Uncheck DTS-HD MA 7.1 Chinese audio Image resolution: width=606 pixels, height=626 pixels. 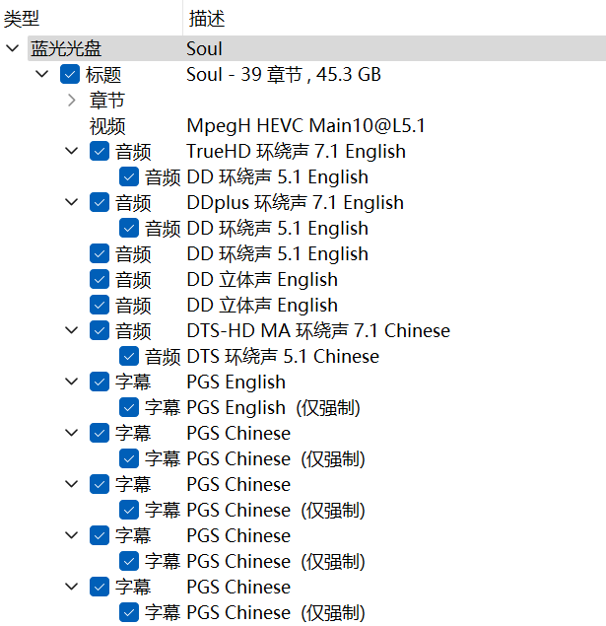(x=100, y=330)
